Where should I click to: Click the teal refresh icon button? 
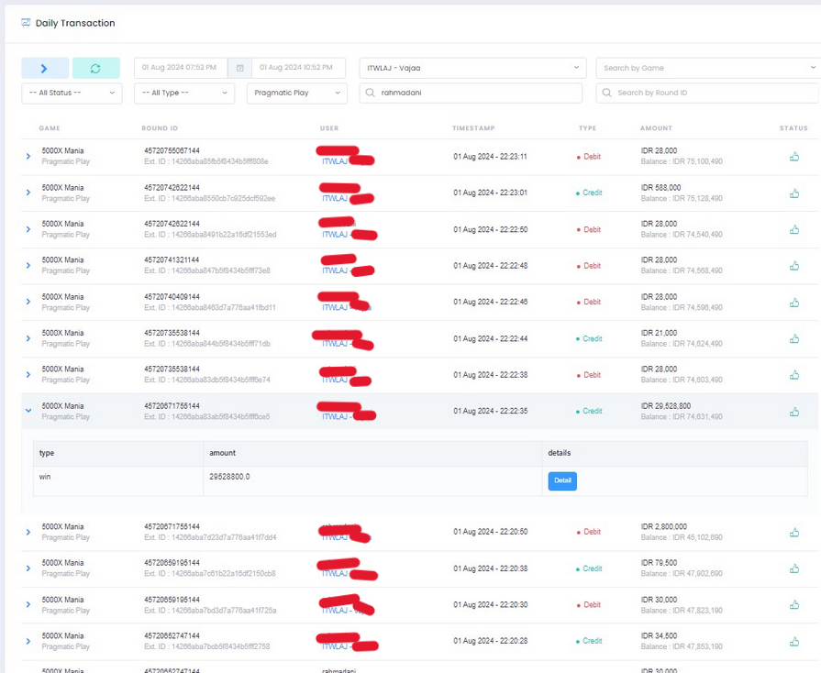tap(95, 68)
